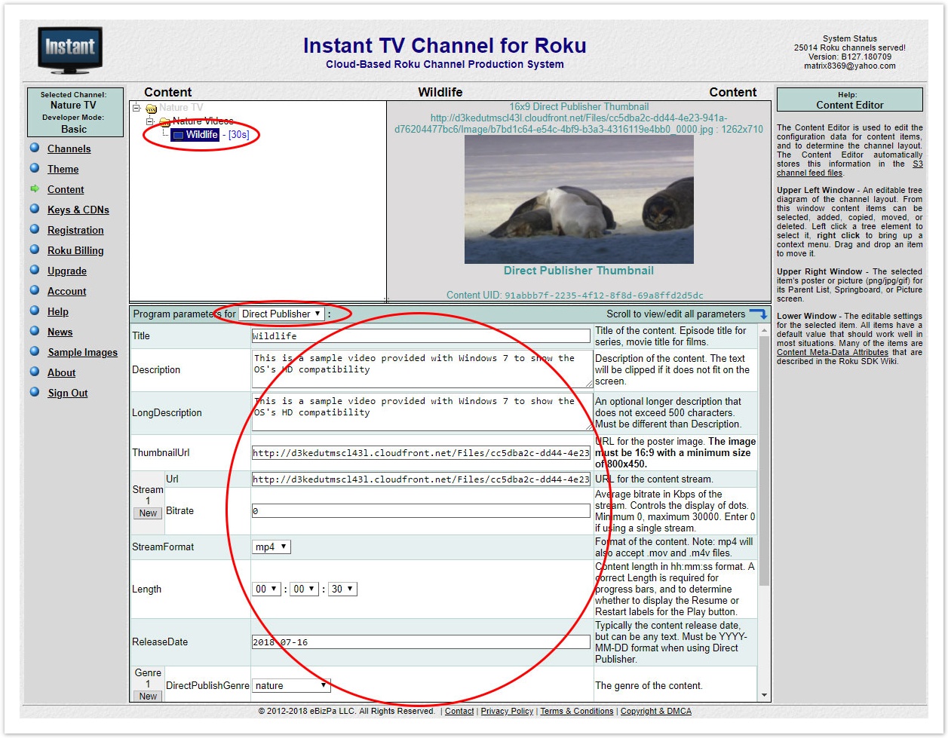
Task: Click the blue bullet beside Sign Out
Action: coord(35,392)
